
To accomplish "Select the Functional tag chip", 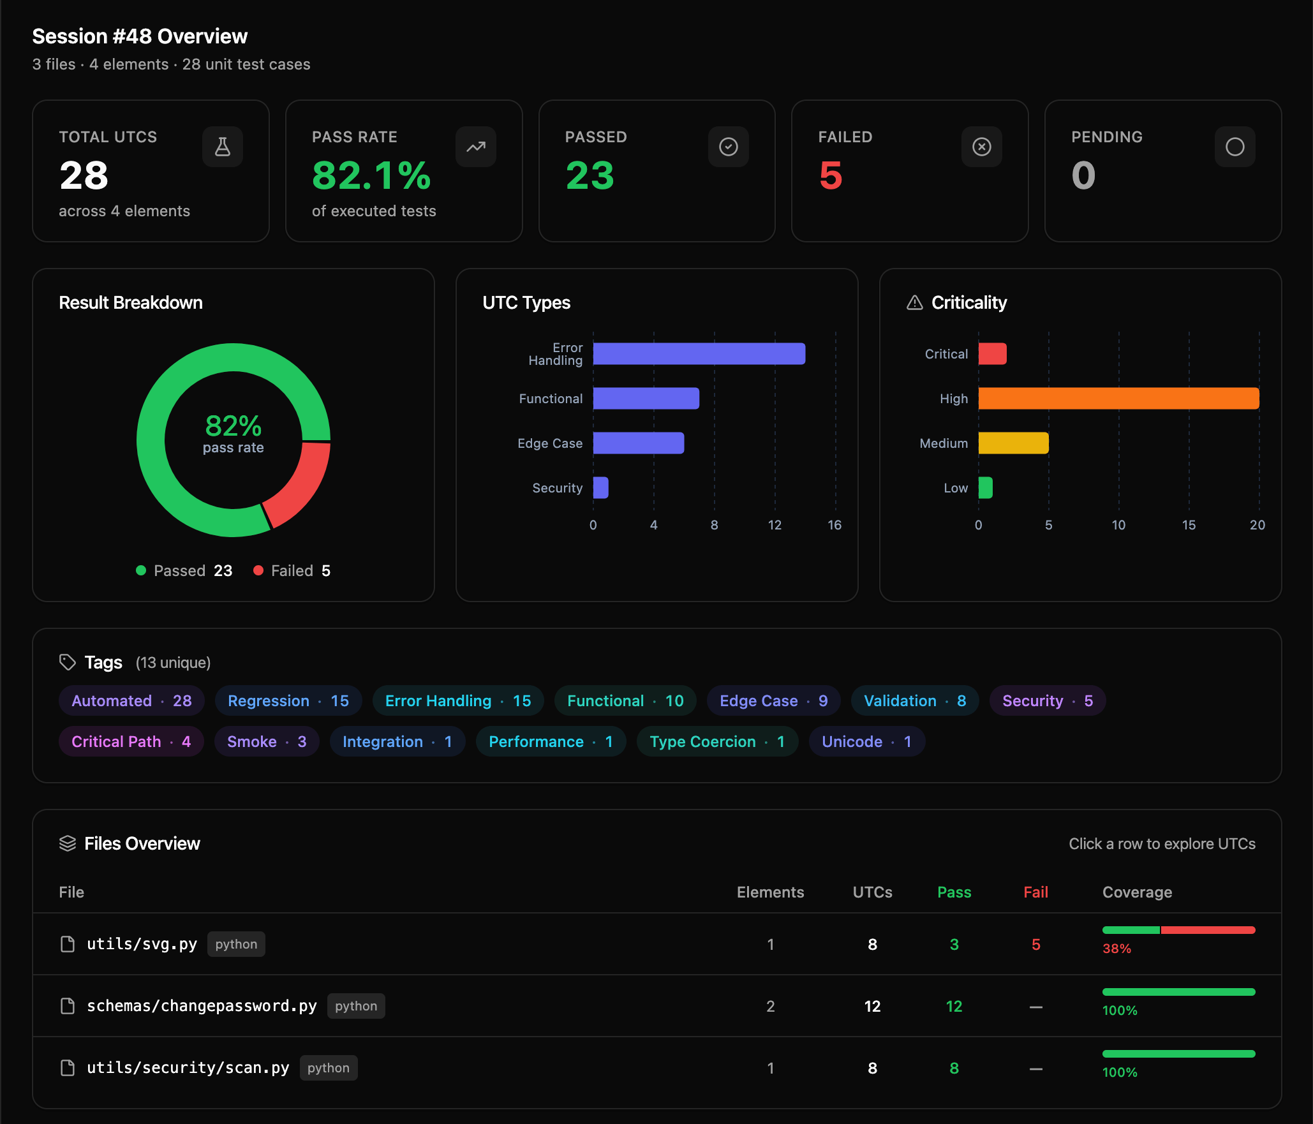I will [x=625, y=700].
